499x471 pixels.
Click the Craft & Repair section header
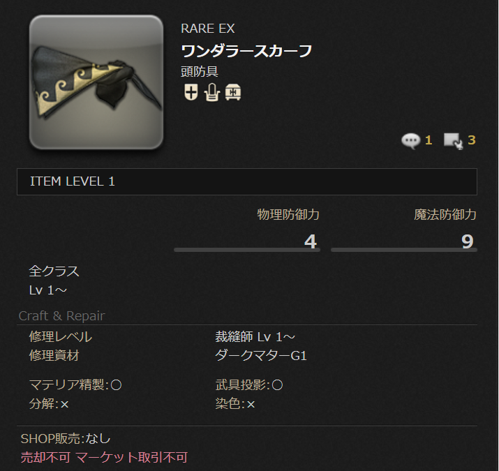click(61, 315)
